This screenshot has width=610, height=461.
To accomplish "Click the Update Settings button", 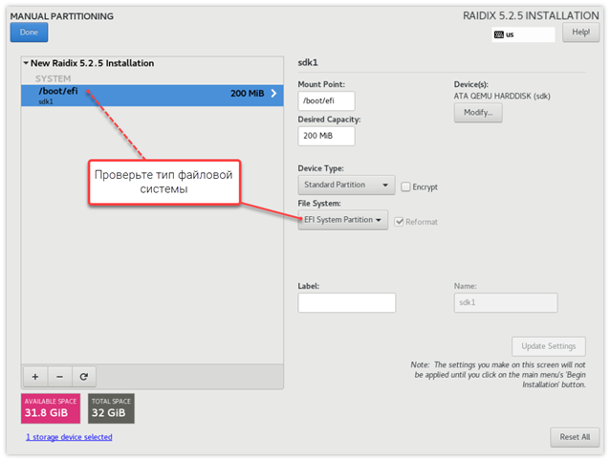I will (549, 346).
